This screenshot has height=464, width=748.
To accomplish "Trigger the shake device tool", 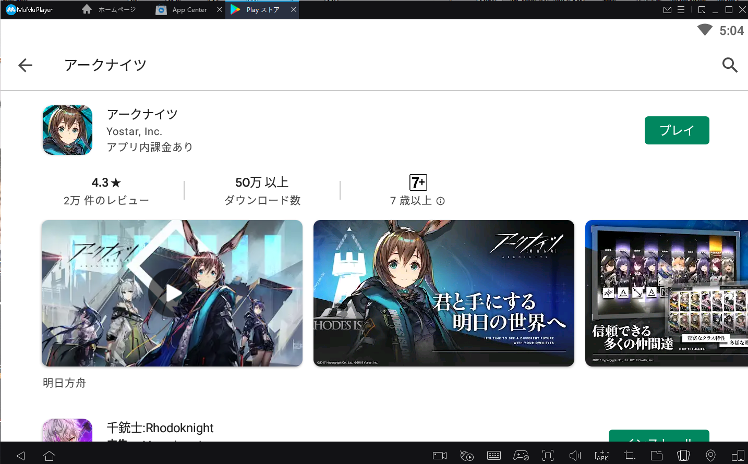I will [683, 456].
